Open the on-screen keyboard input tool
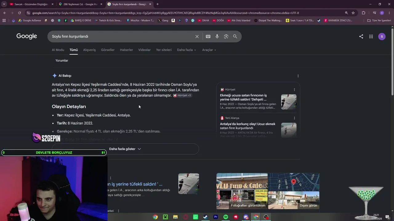This screenshot has height=221, width=394. click(x=208, y=37)
